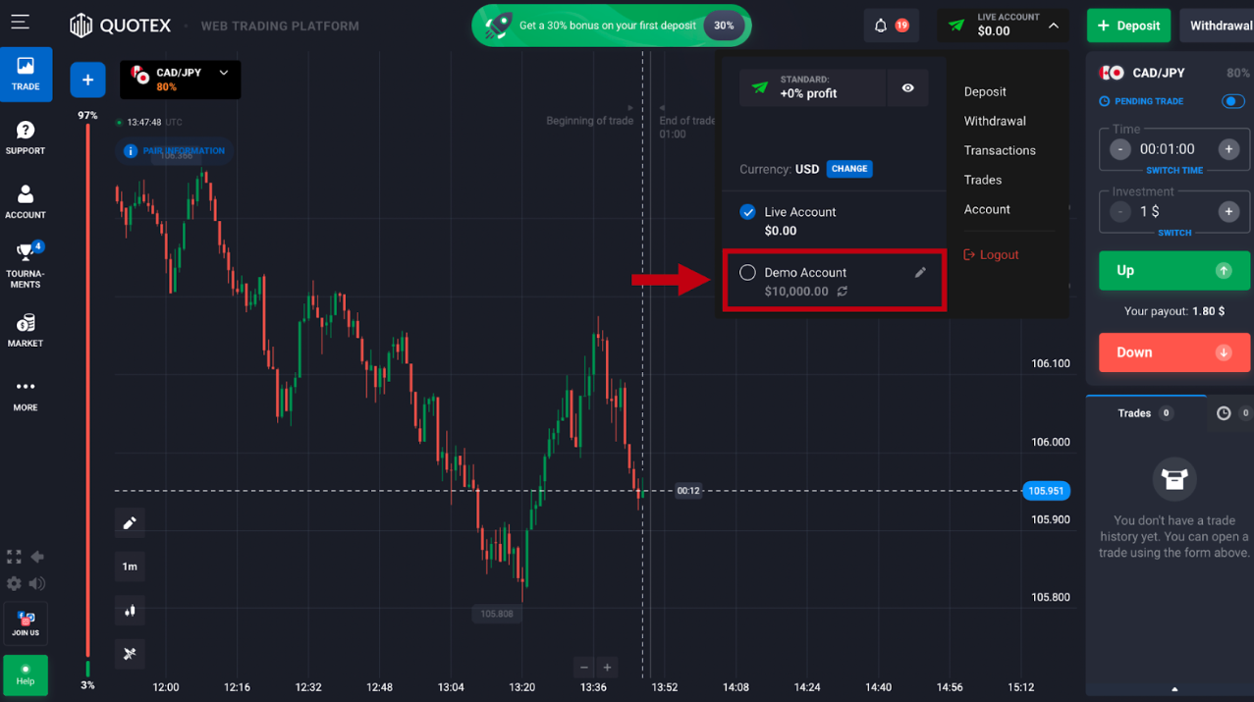Open the chart type candlestick icon
This screenshot has width=1254, height=702.
pyautogui.click(x=130, y=611)
